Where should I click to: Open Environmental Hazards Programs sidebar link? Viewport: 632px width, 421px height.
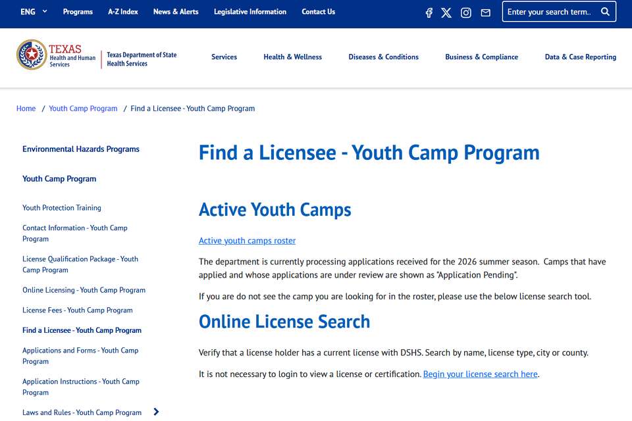coord(81,149)
